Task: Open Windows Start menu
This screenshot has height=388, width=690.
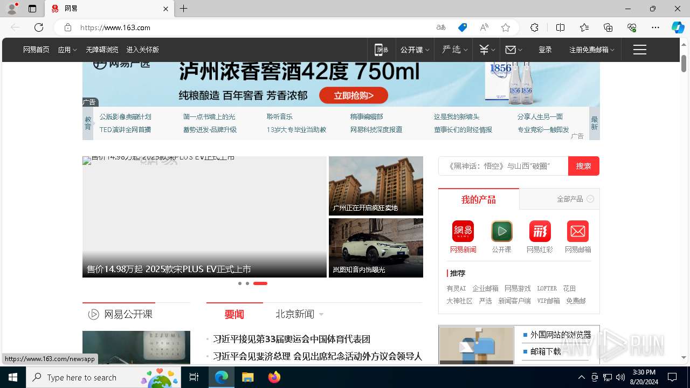Action: (13, 377)
